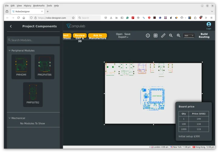This screenshot has height=153, width=219.
Task: Open the File menu
Action: [x=7, y=5]
